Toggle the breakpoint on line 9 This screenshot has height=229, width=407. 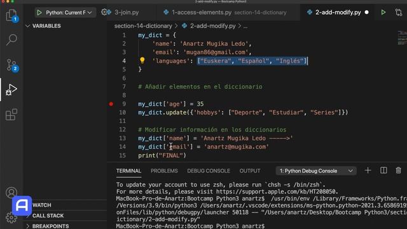[111, 104]
